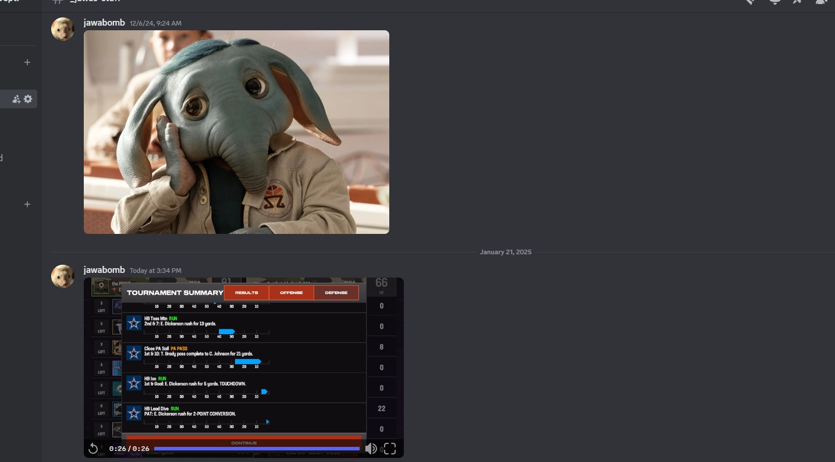Screen dimensions: 835x462
Task: Replay the video with the circular arrow
Action: click(x=93, y=449)
